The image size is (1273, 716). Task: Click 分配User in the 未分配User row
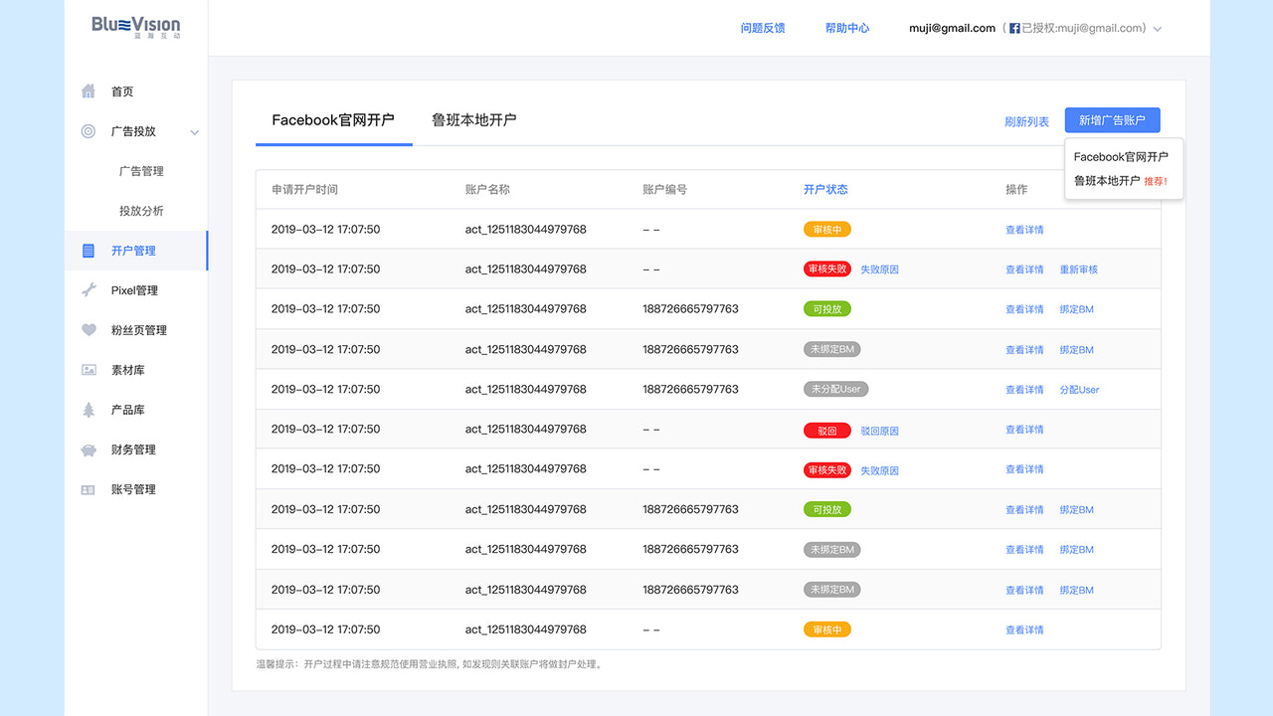[1079, 390]
